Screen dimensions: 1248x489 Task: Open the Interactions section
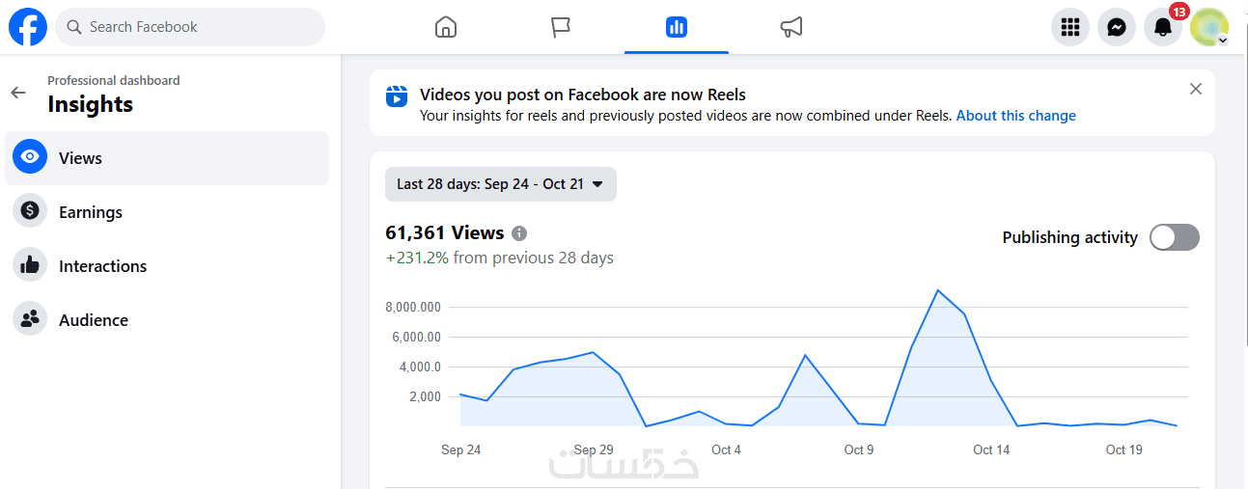tap(102, 266)
